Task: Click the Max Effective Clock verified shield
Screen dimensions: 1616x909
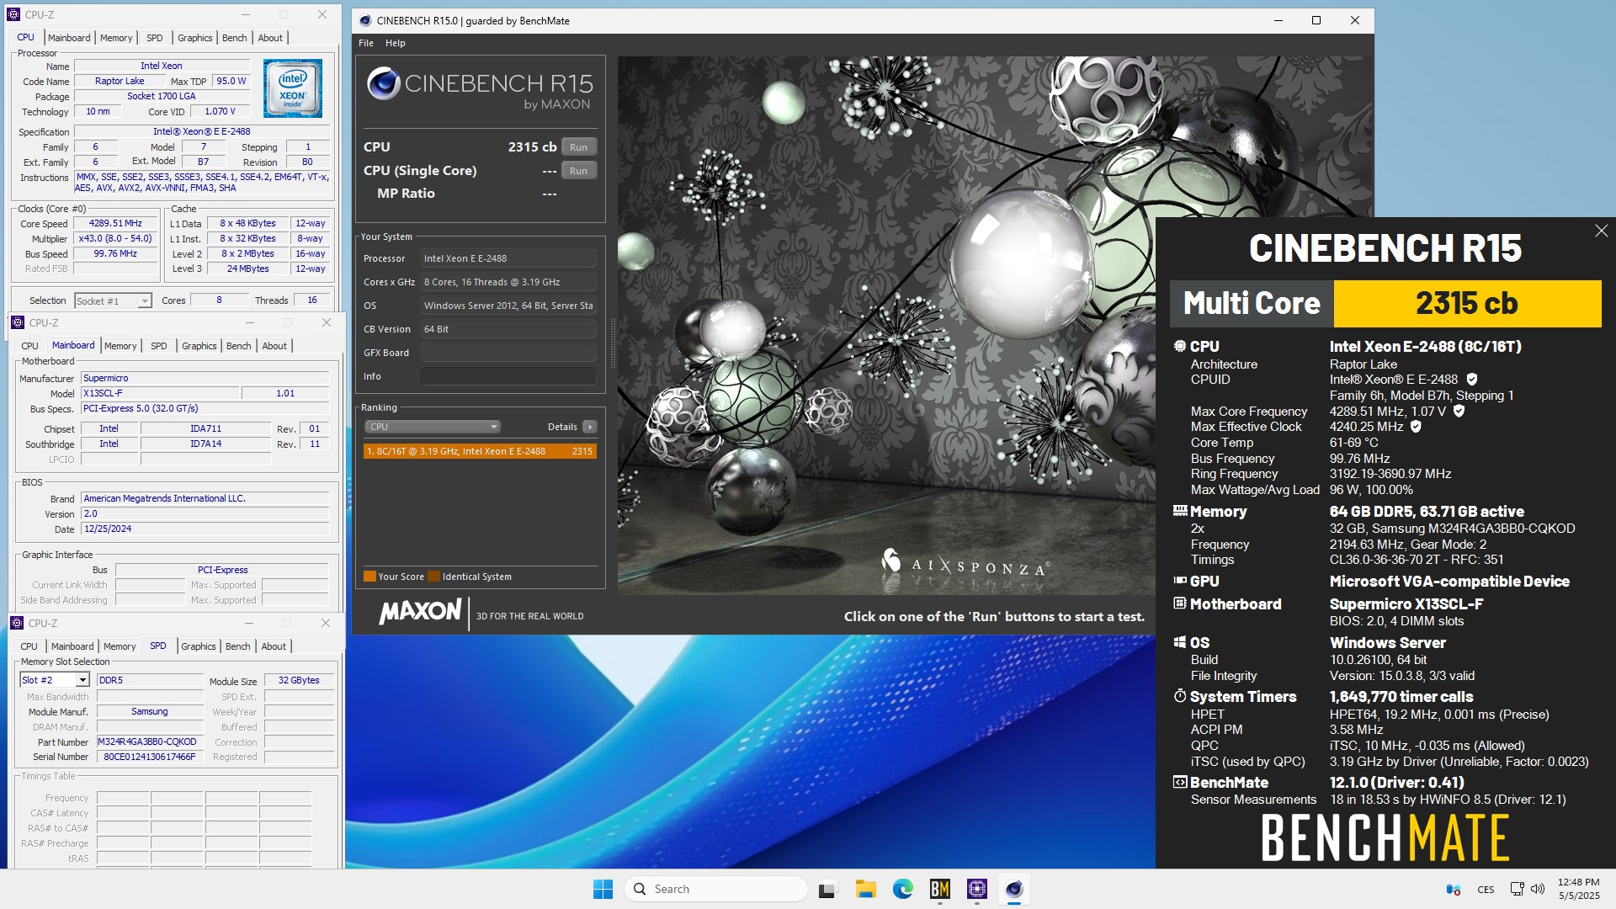Action: pos(1416,427)
